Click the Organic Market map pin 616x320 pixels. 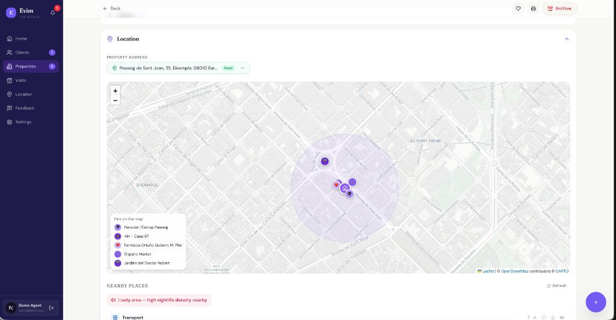(353, 182)
